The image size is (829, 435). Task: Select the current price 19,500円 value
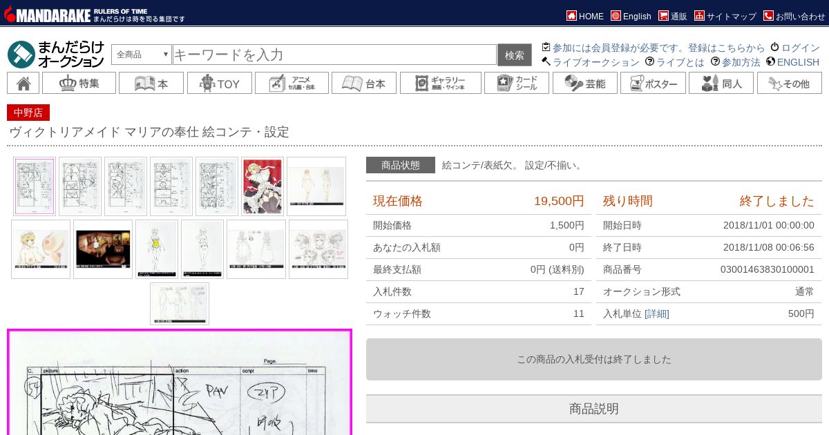tap(559, 201)
